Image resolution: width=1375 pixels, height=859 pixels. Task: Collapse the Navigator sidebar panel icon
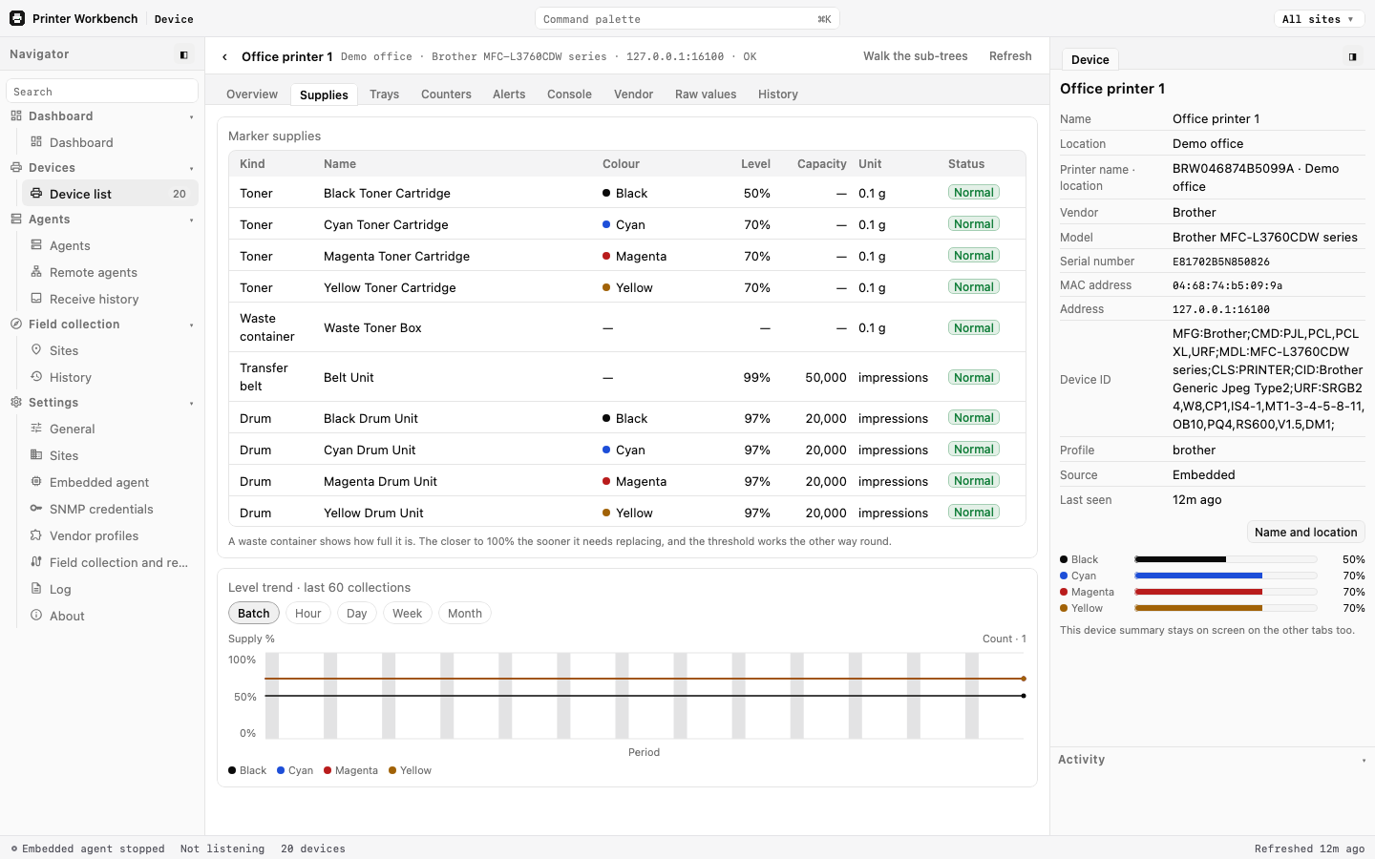coord(184,55)
